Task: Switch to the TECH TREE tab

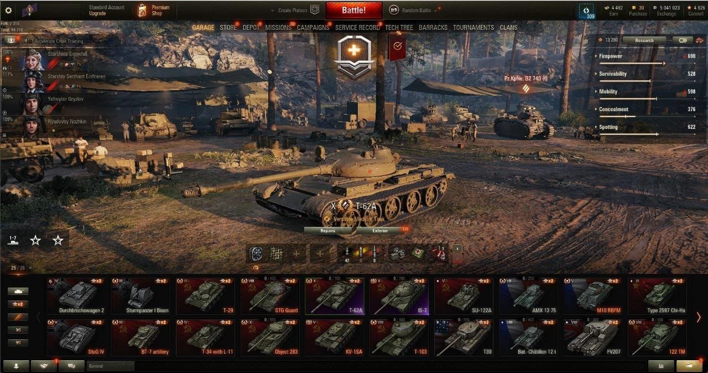Action: pos(399,27)
